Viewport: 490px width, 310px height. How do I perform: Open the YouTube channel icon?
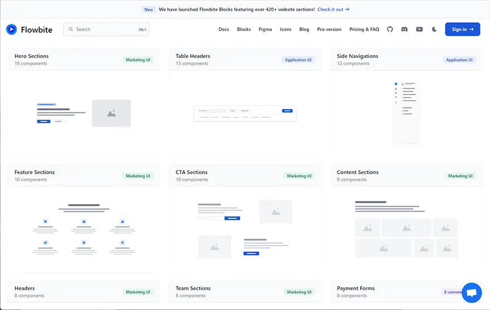coord(419,29)
